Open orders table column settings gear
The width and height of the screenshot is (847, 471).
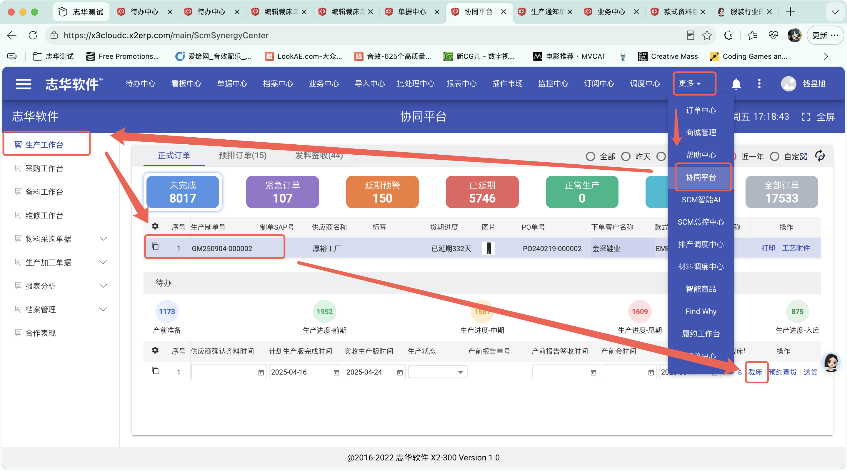[155, 226]
